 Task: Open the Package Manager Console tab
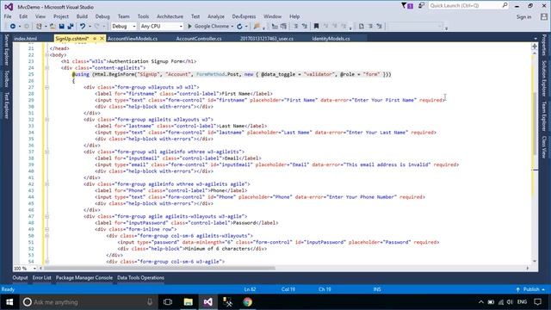pyautogui.click(x=84, y=277)
